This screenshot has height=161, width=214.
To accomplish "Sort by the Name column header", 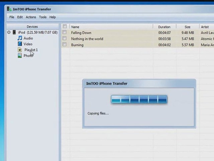I will 75,27.
